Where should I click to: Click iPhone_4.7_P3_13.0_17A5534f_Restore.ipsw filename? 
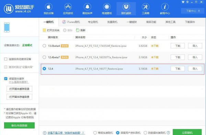(x=101, y=46)
